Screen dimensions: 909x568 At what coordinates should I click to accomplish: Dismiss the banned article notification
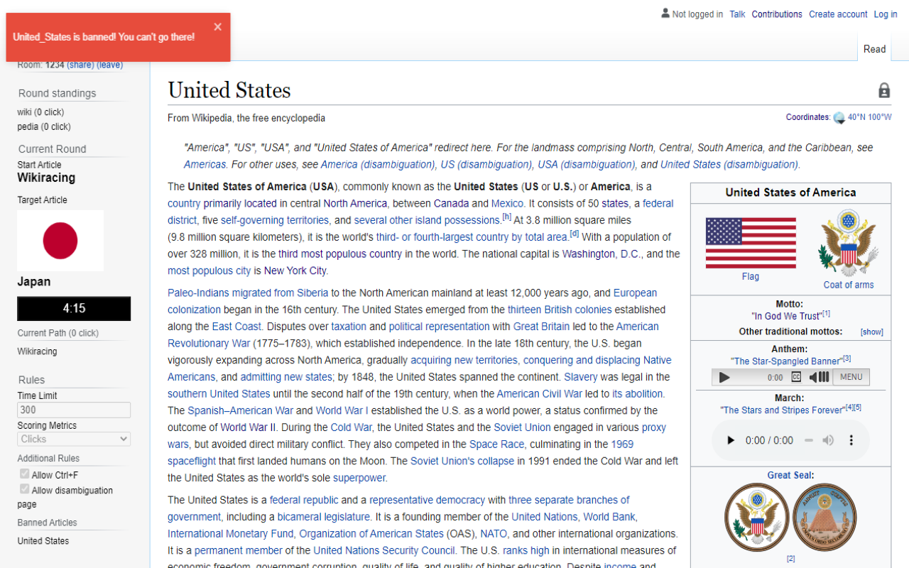pyautogui.click(x=217, y=27)
